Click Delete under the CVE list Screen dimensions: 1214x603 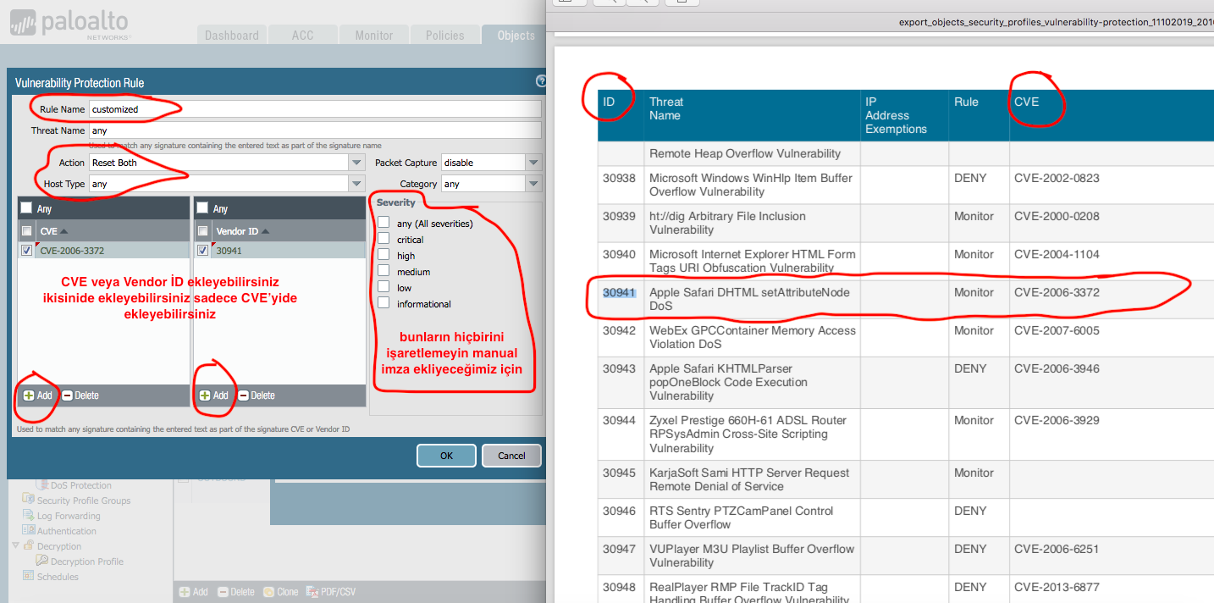(x=80, y=396)
